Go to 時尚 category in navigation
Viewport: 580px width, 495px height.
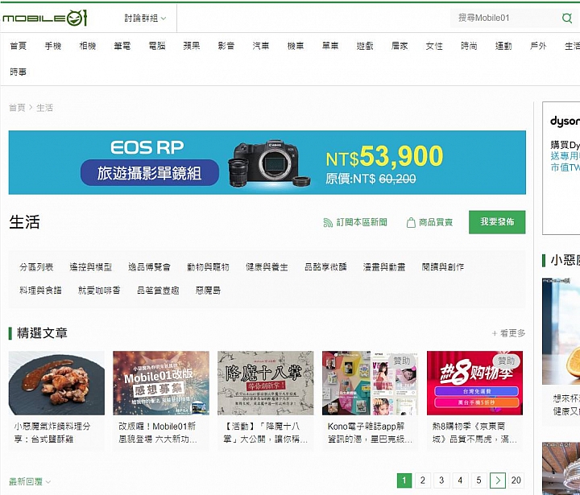tap(469, 46)
